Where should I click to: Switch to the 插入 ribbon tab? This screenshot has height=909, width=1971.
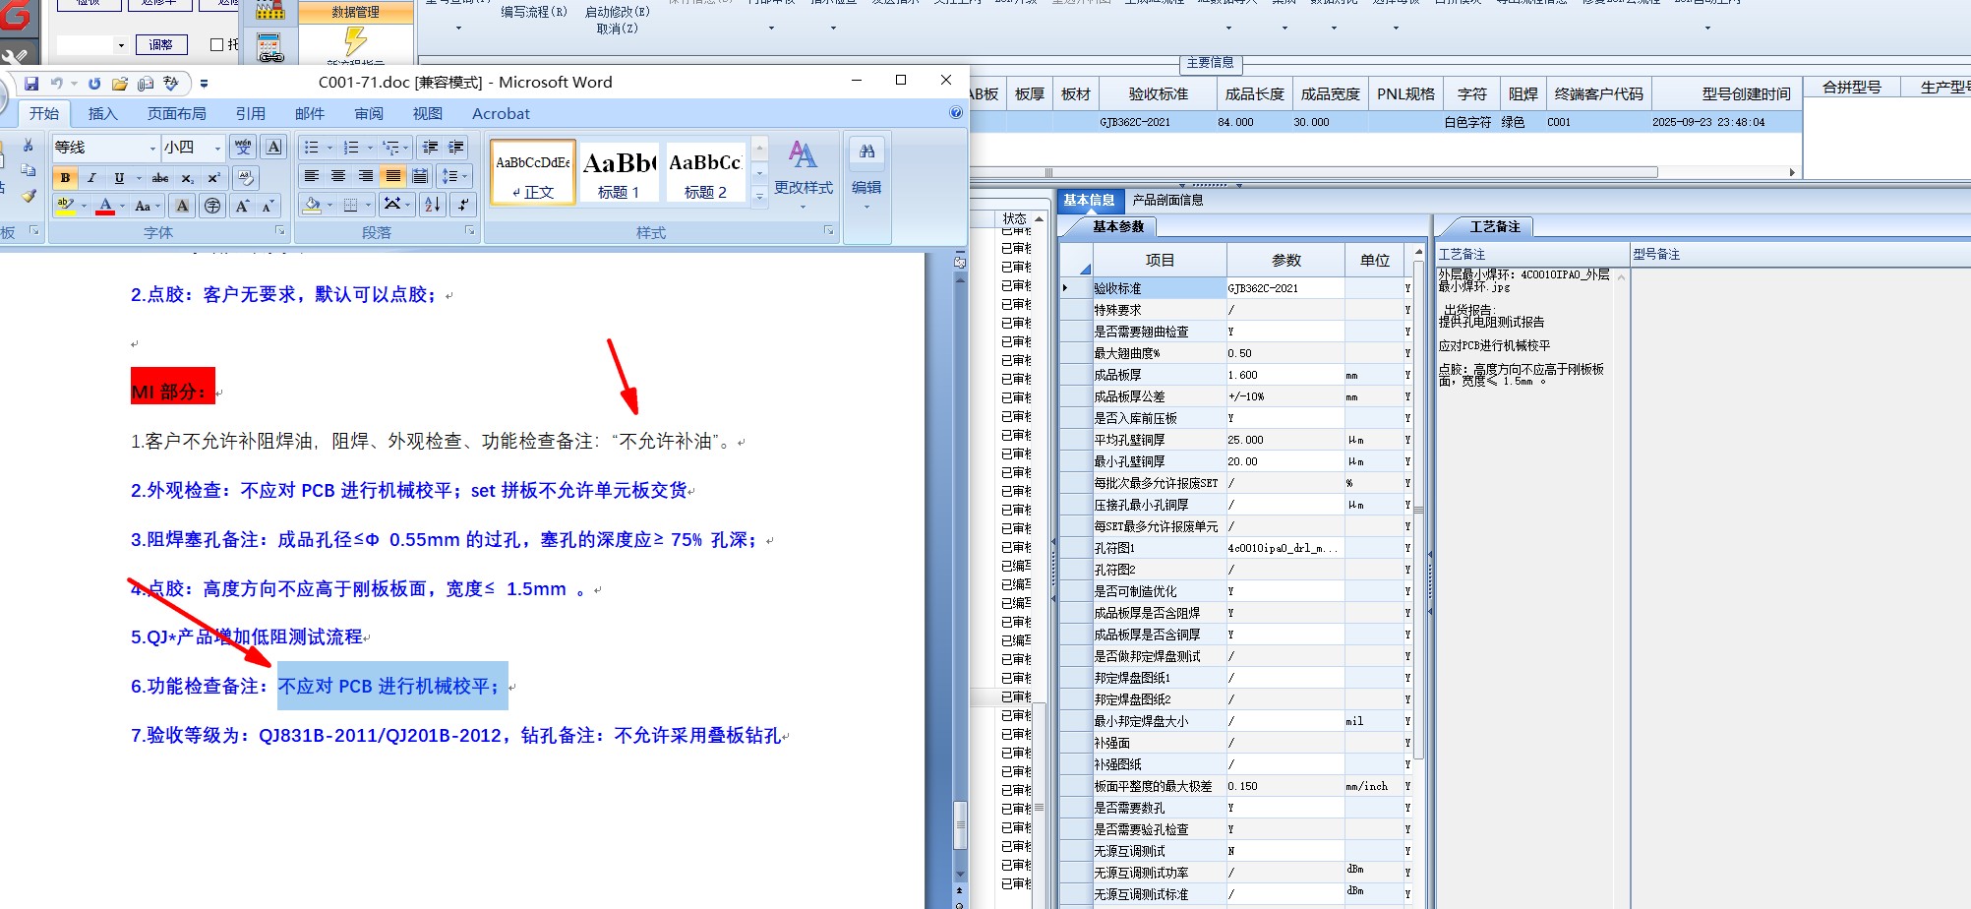coord(103,114)
